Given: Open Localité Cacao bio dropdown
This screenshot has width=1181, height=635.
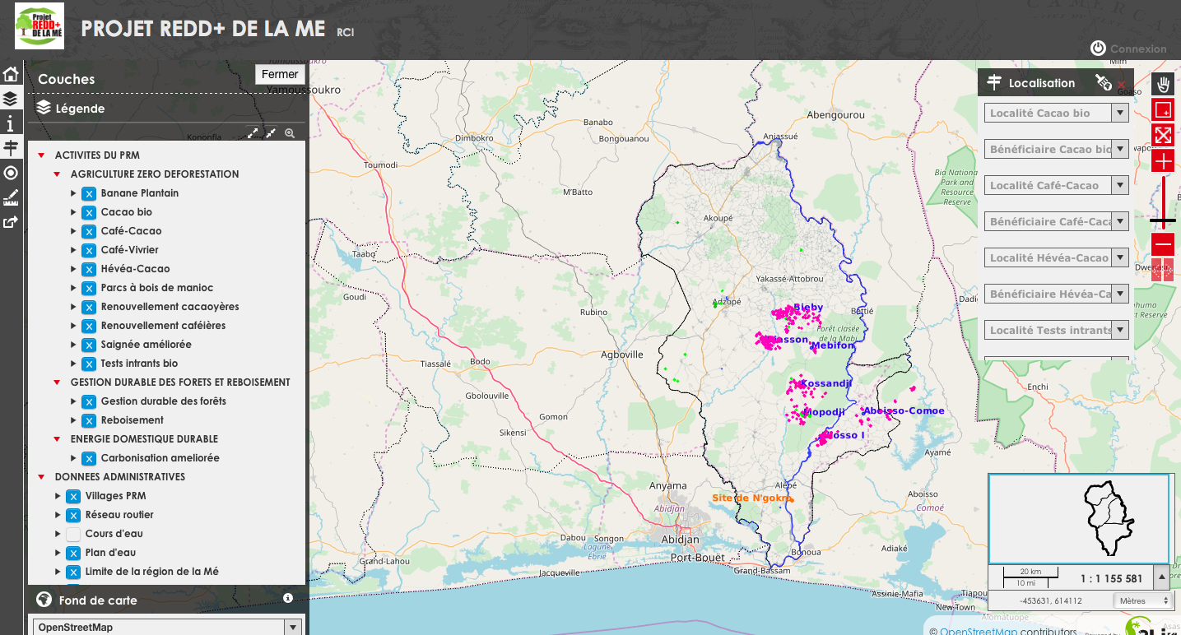Looking at the screenshot, I should pyautogui.click(x=1119, y=113).
